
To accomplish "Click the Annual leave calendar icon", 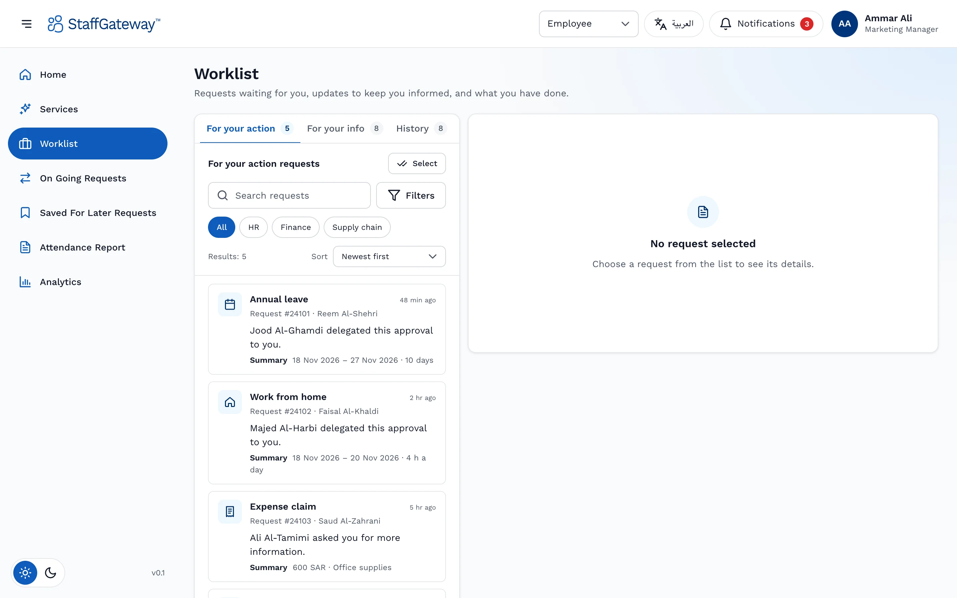I will [x=230, y=304].
